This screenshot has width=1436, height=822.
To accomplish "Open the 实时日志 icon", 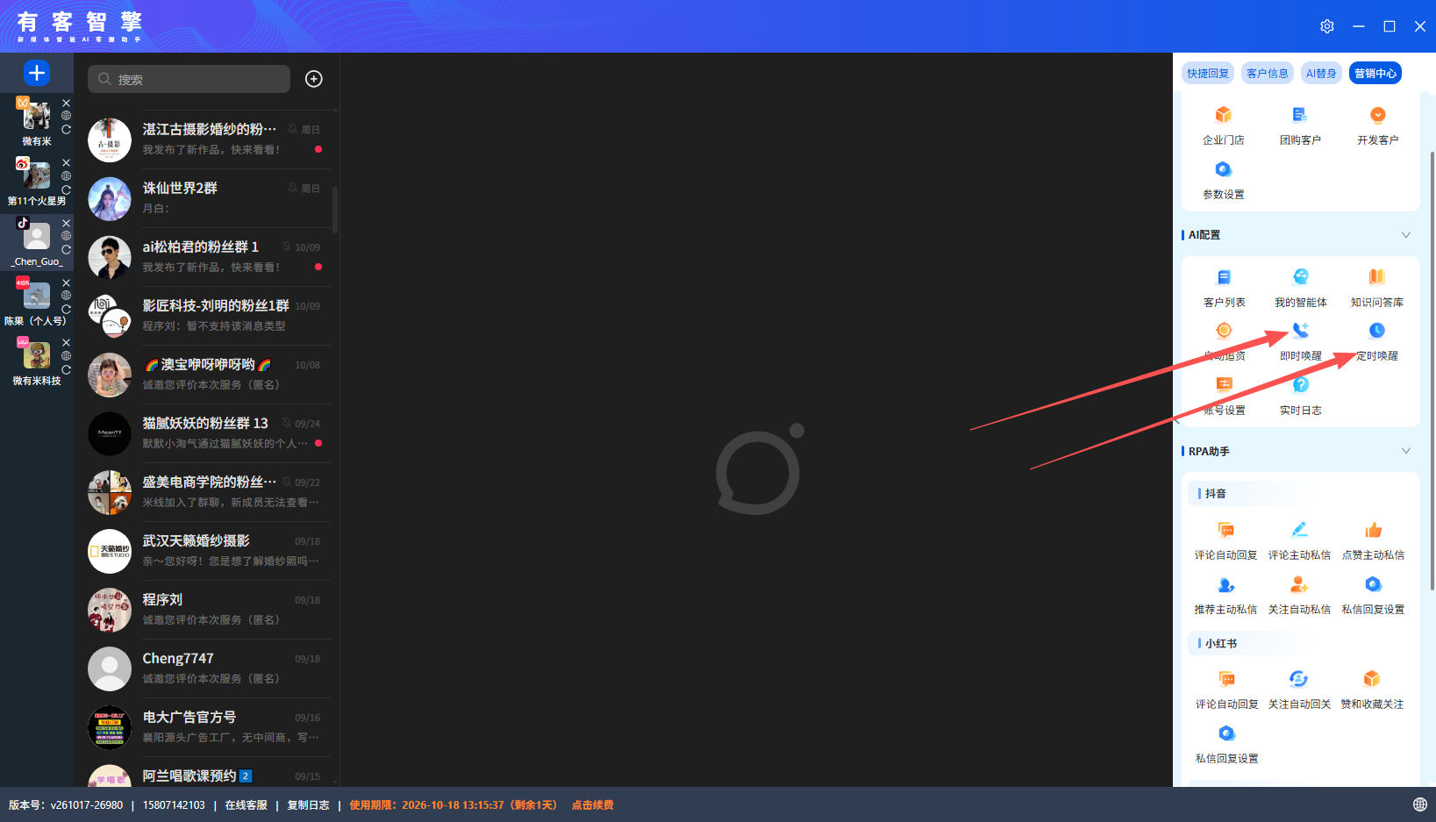I will 1300,386.
